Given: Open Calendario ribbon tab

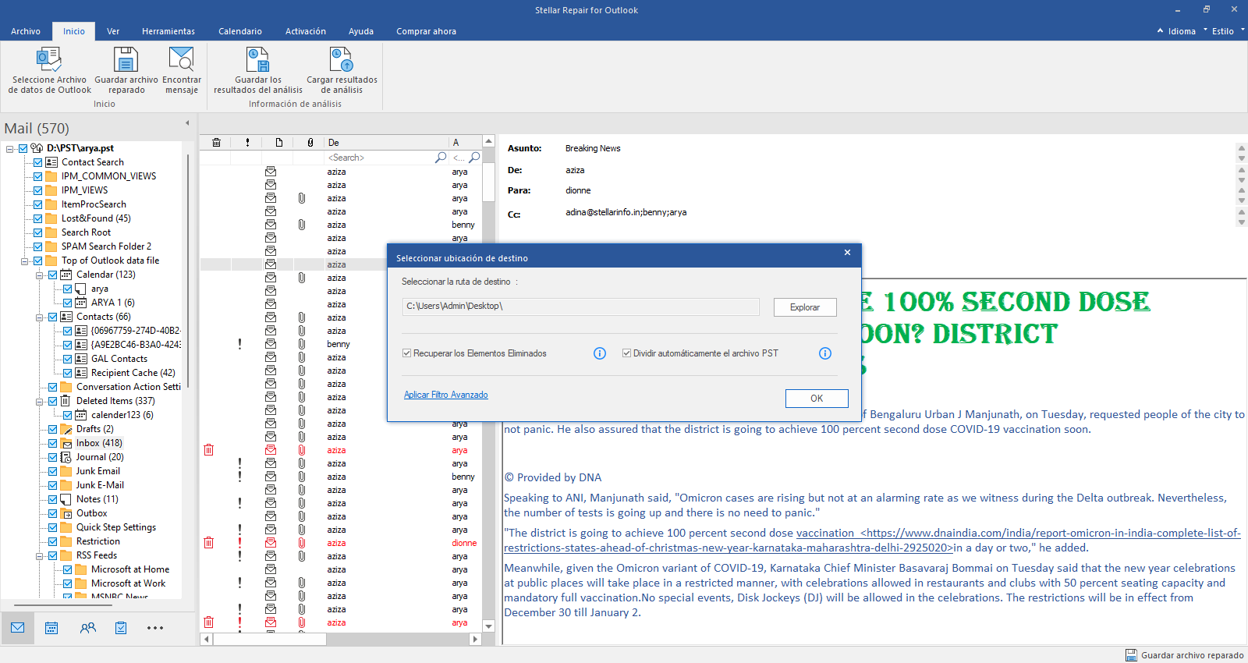Looking at the screenshot, I should (240, 31).
